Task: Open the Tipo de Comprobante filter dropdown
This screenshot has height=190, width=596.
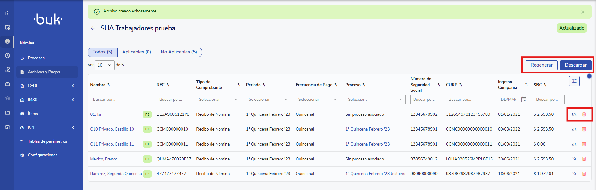Action: [218, 100]
